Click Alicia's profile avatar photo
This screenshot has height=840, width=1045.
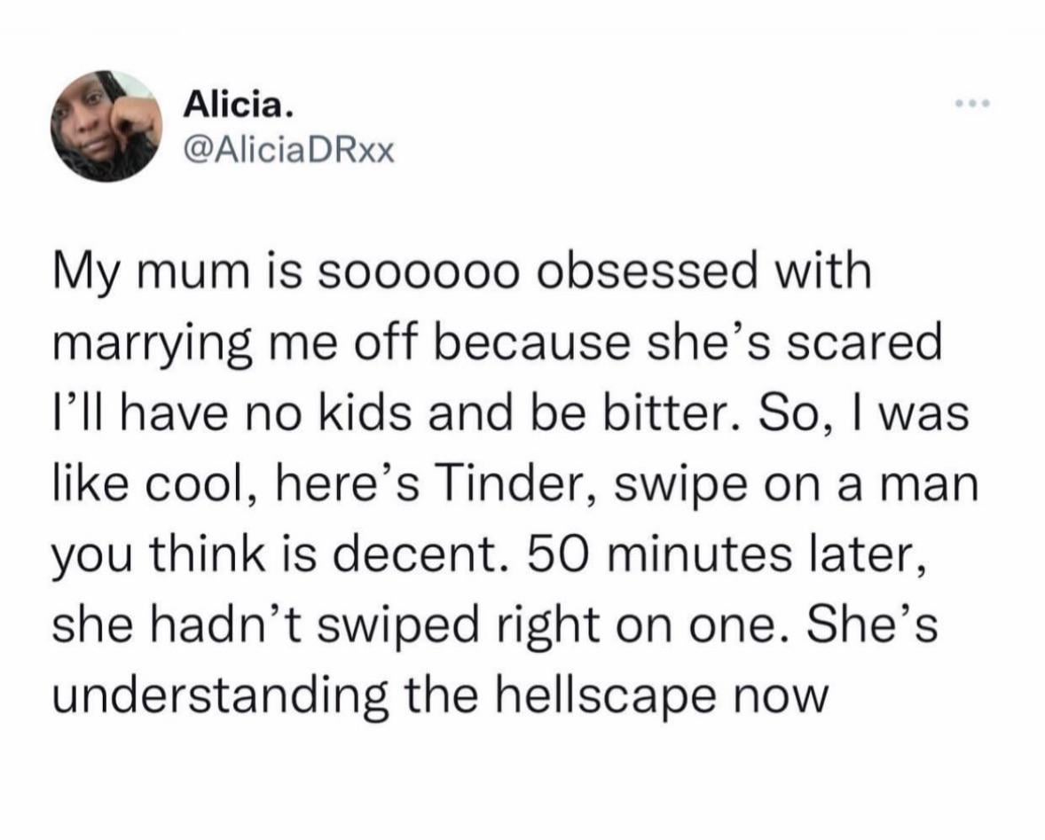click(105, 126)
